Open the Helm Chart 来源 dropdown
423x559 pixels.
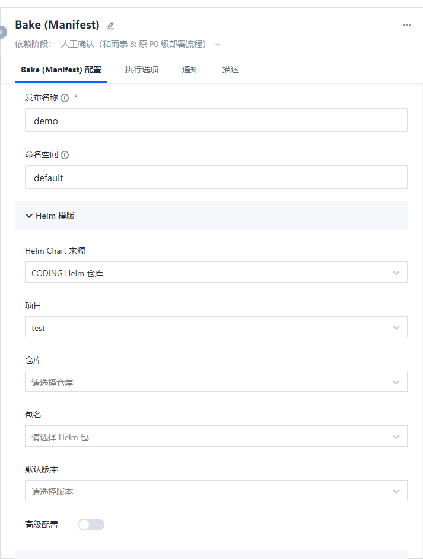click(x=216, y=272)
